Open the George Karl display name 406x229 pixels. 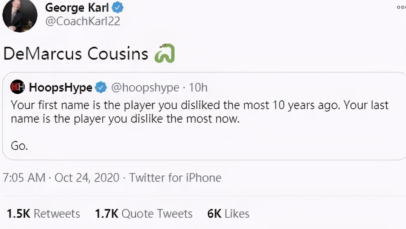pos(77,8)
